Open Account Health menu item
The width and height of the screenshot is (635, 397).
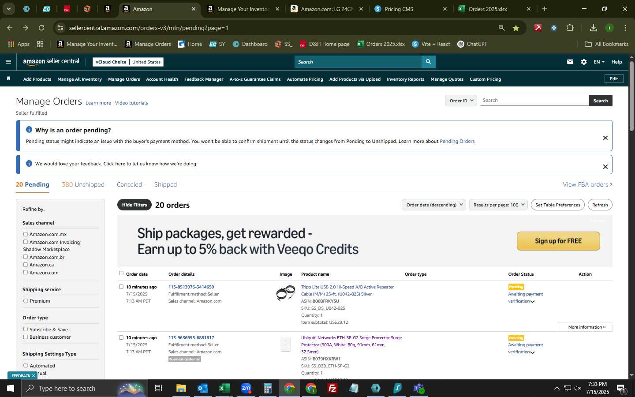click(x=162, y=79)
